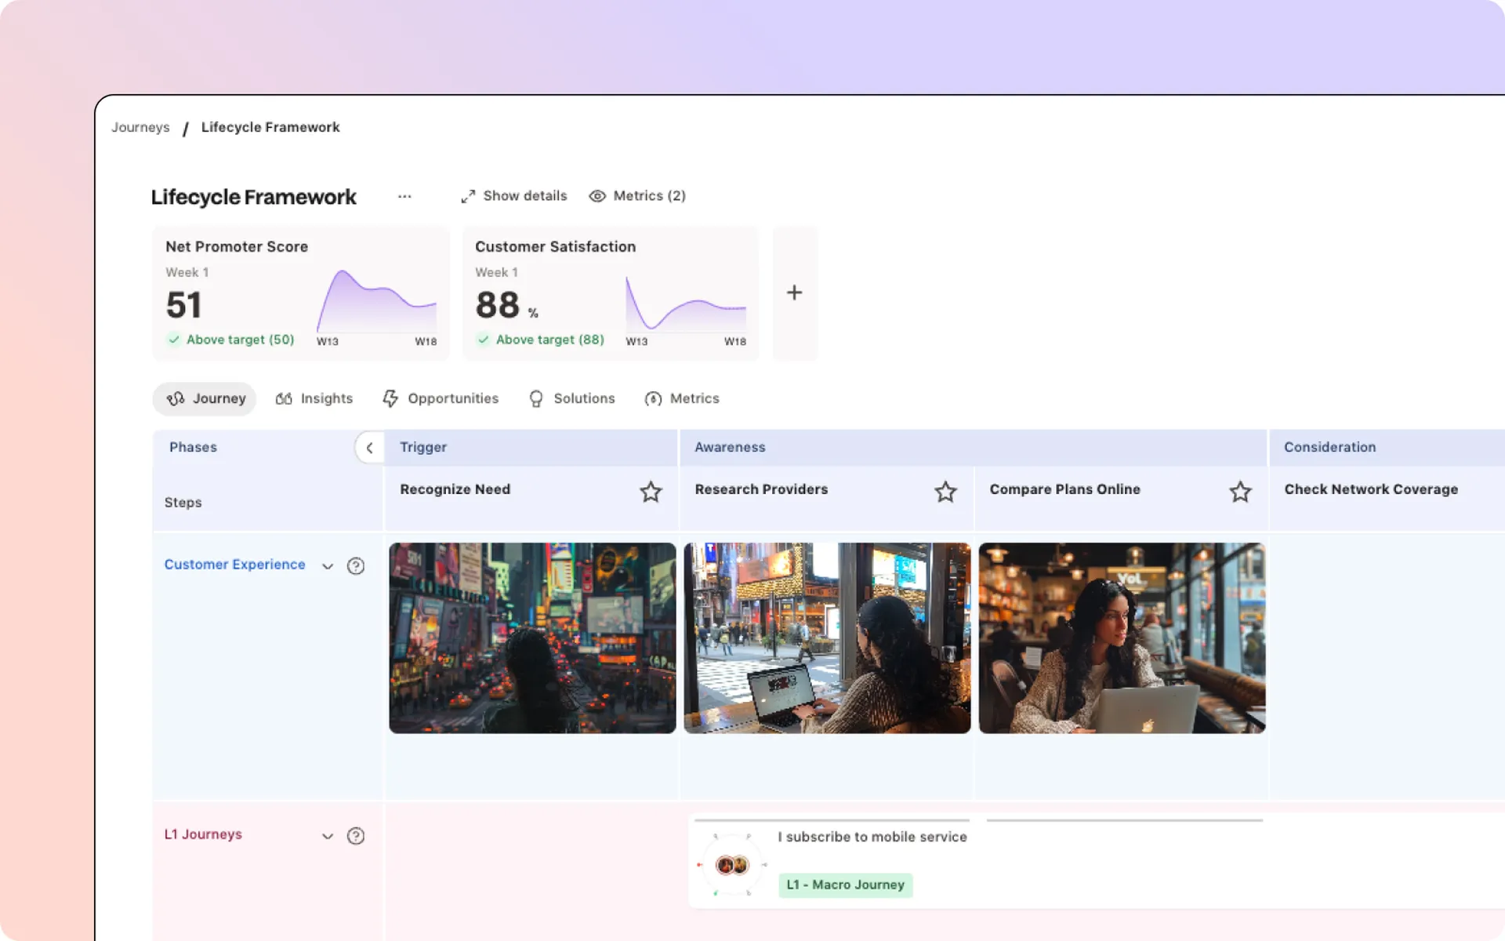Open help icon for L1 Journeys
Viewport: 1505px width, 941px height.
356,836
